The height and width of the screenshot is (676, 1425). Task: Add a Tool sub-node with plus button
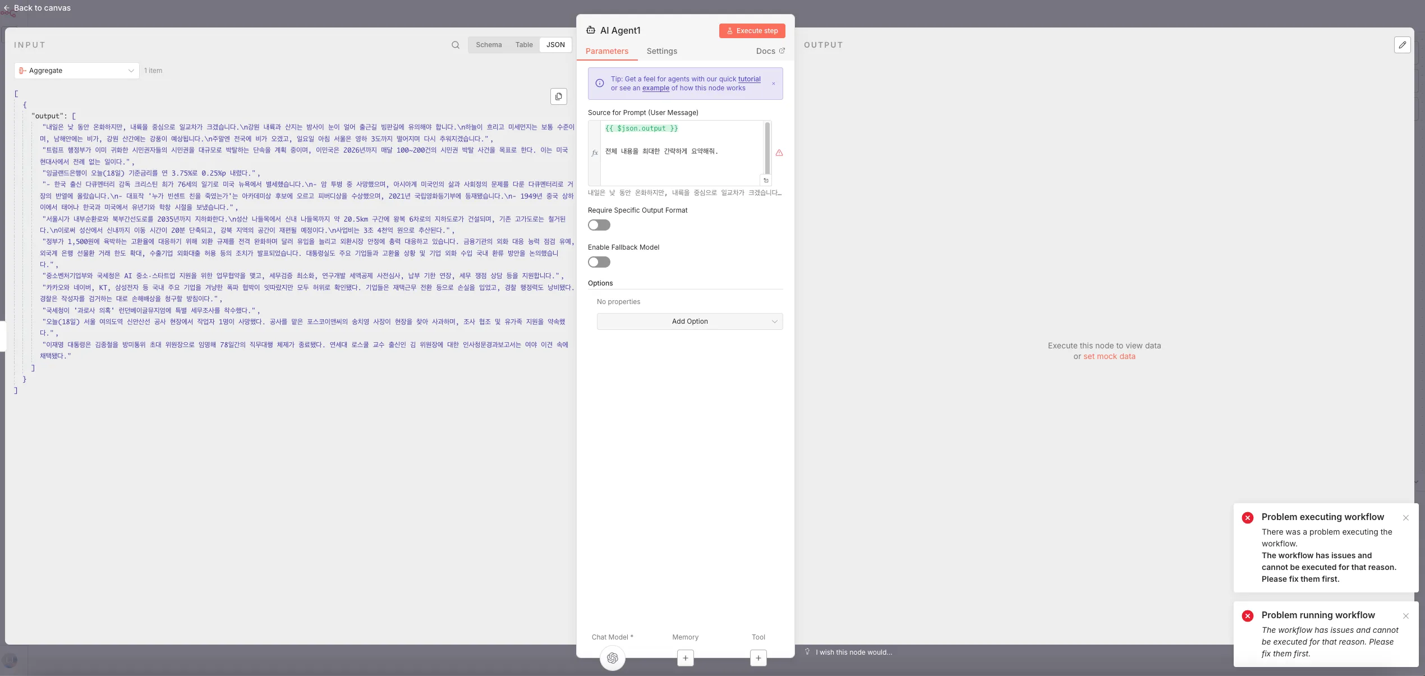click(x=758, y=658)
